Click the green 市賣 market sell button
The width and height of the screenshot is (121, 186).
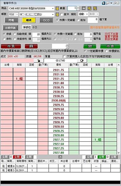110,46
